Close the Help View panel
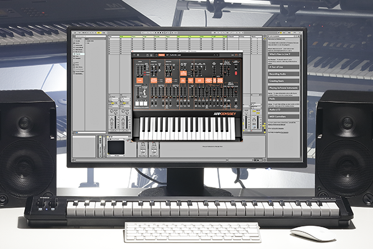The image size is (373, 249). click(x=299, y=37)
